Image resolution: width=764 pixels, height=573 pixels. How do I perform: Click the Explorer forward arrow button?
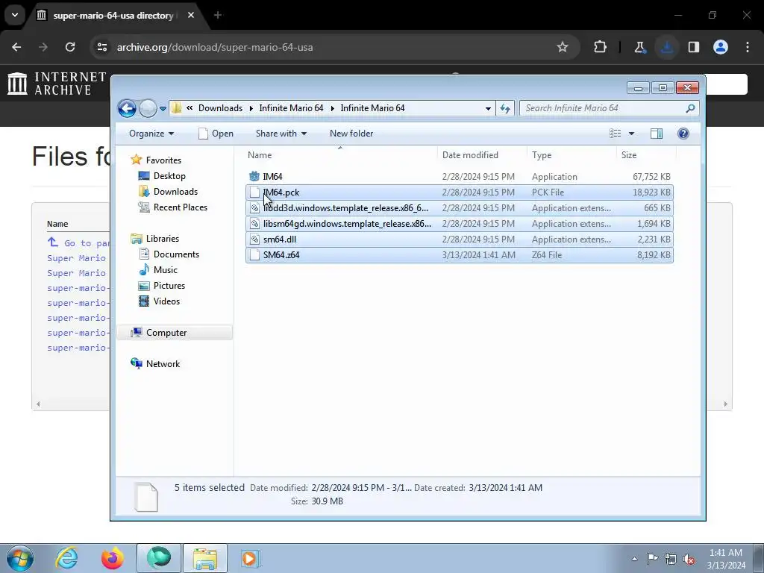click(x=148, y=108)
